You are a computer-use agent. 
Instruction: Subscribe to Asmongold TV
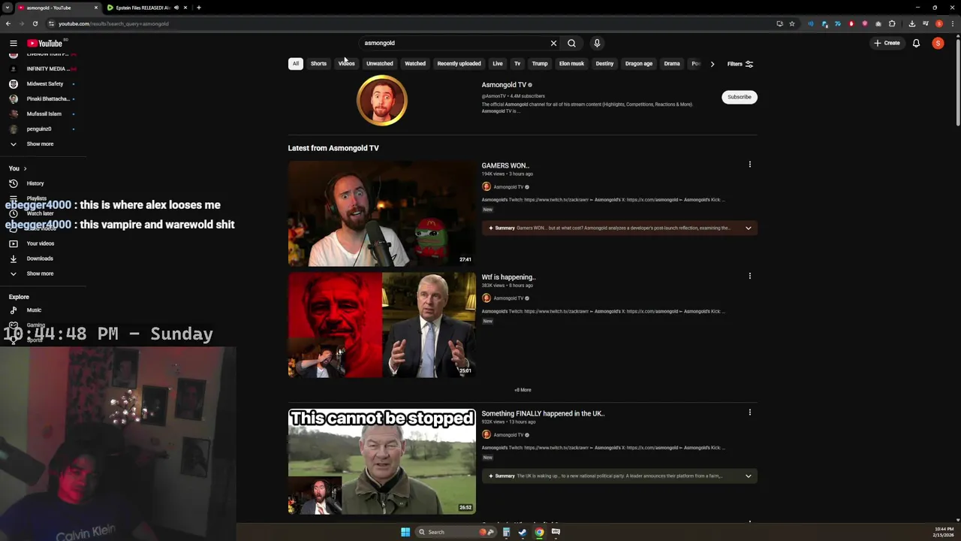point(740,97)
